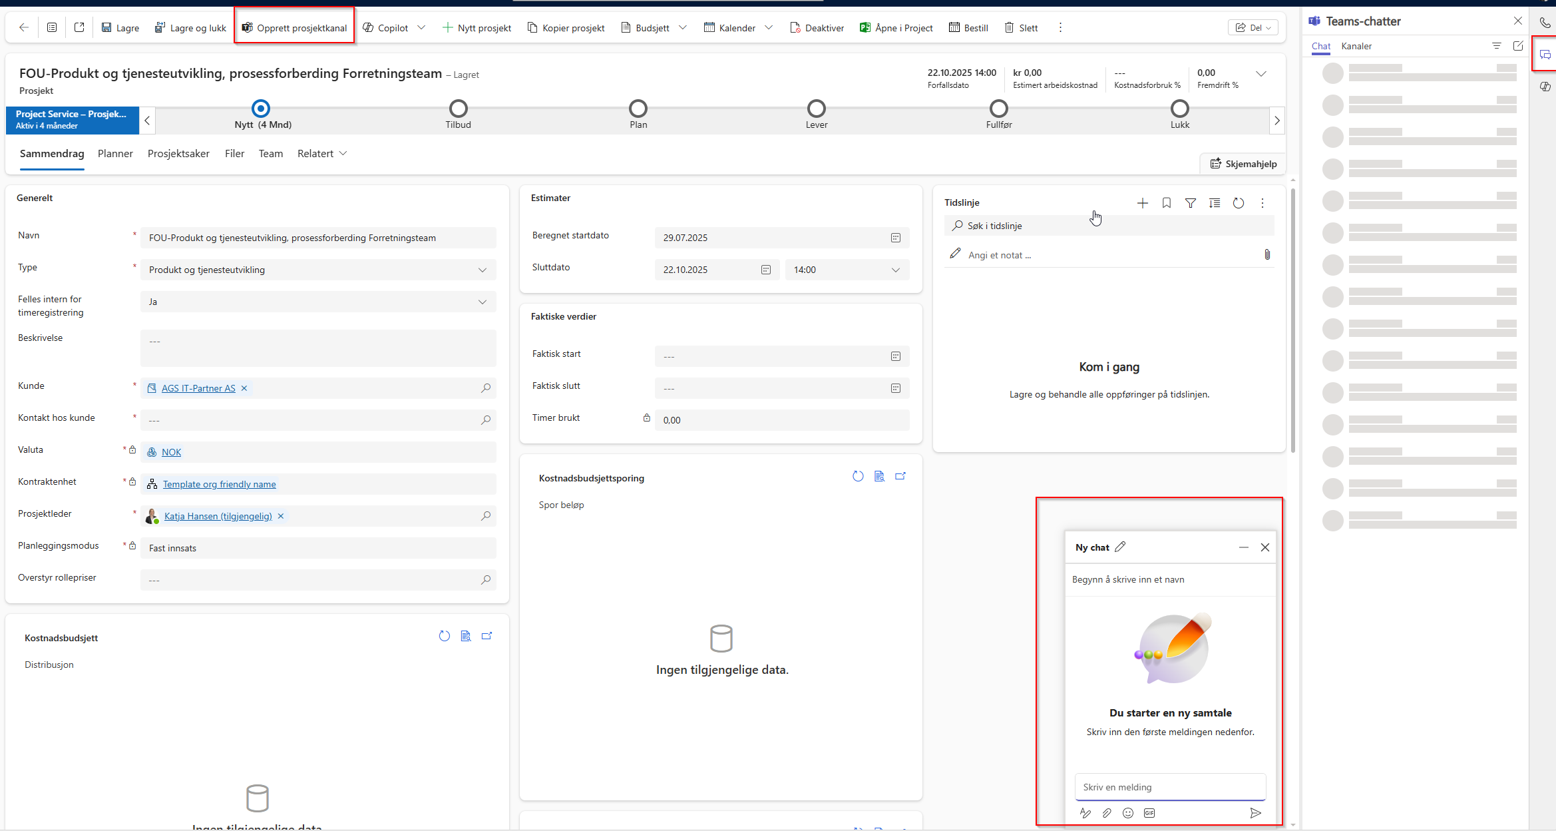Open the Relatert tab dropdown
This screenshot has height=831, width=1556.
[322, 154]
